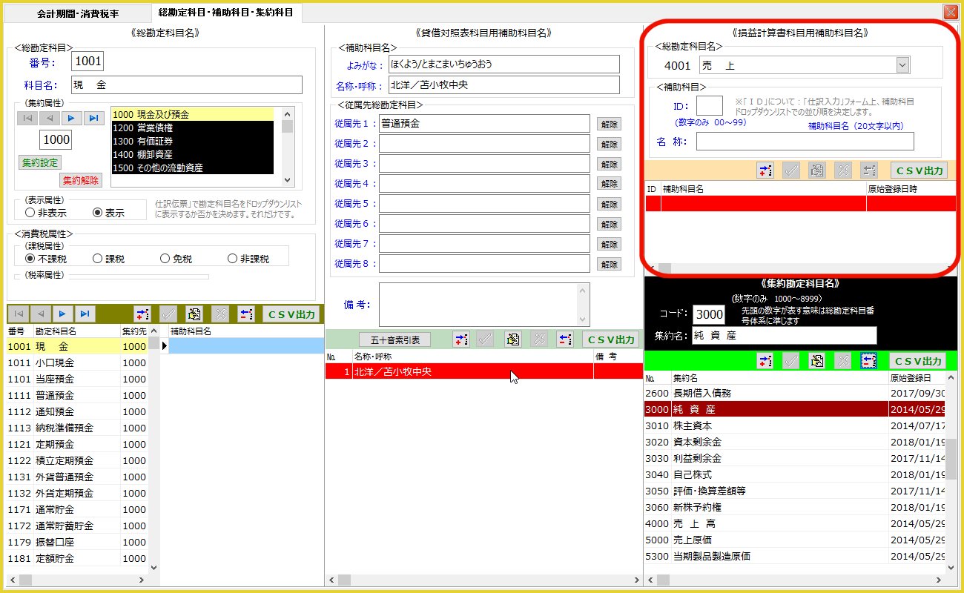Screen dimensions: 964x593
Task: Choose the 免税 radio button
Action: 165,259
